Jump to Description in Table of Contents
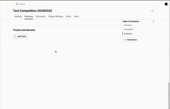 129,29
